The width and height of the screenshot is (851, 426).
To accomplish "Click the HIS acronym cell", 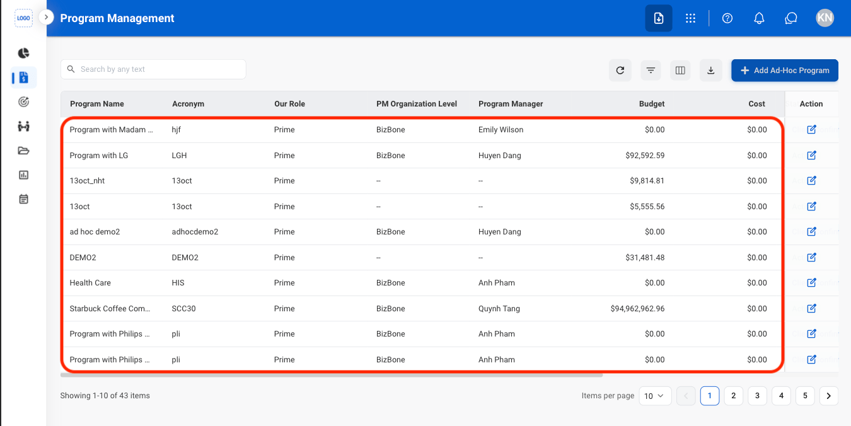I will coord(178,283).
